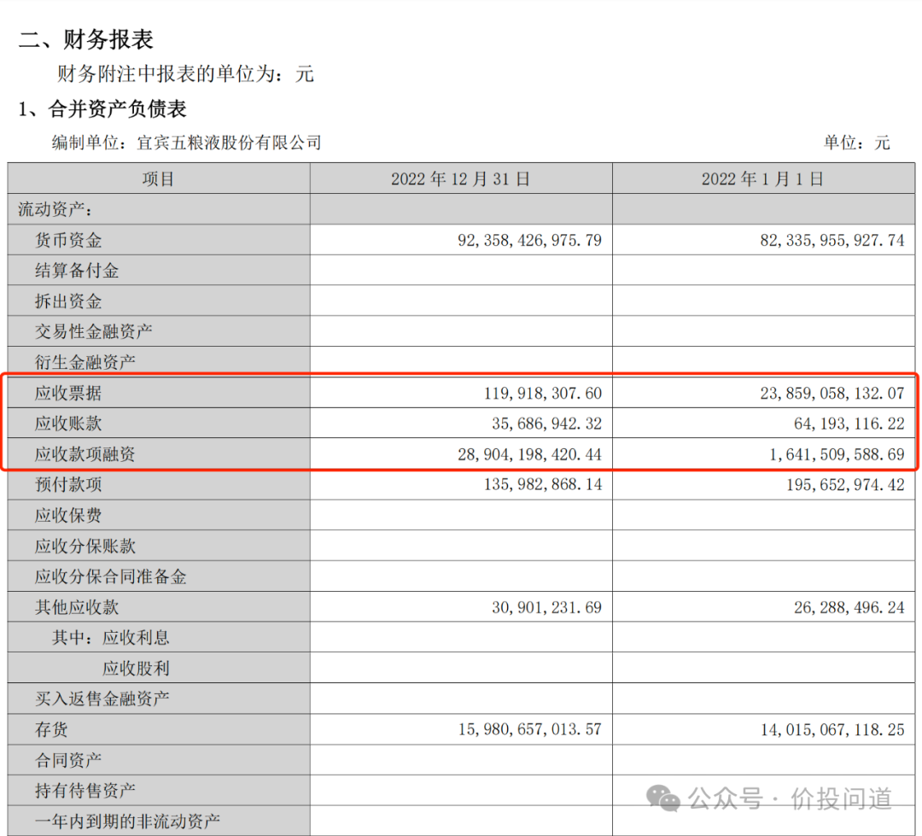Select value 1,641,509,588.69
Image resolution: width=922 pixels, height=836 pixels.
[837, 454]
